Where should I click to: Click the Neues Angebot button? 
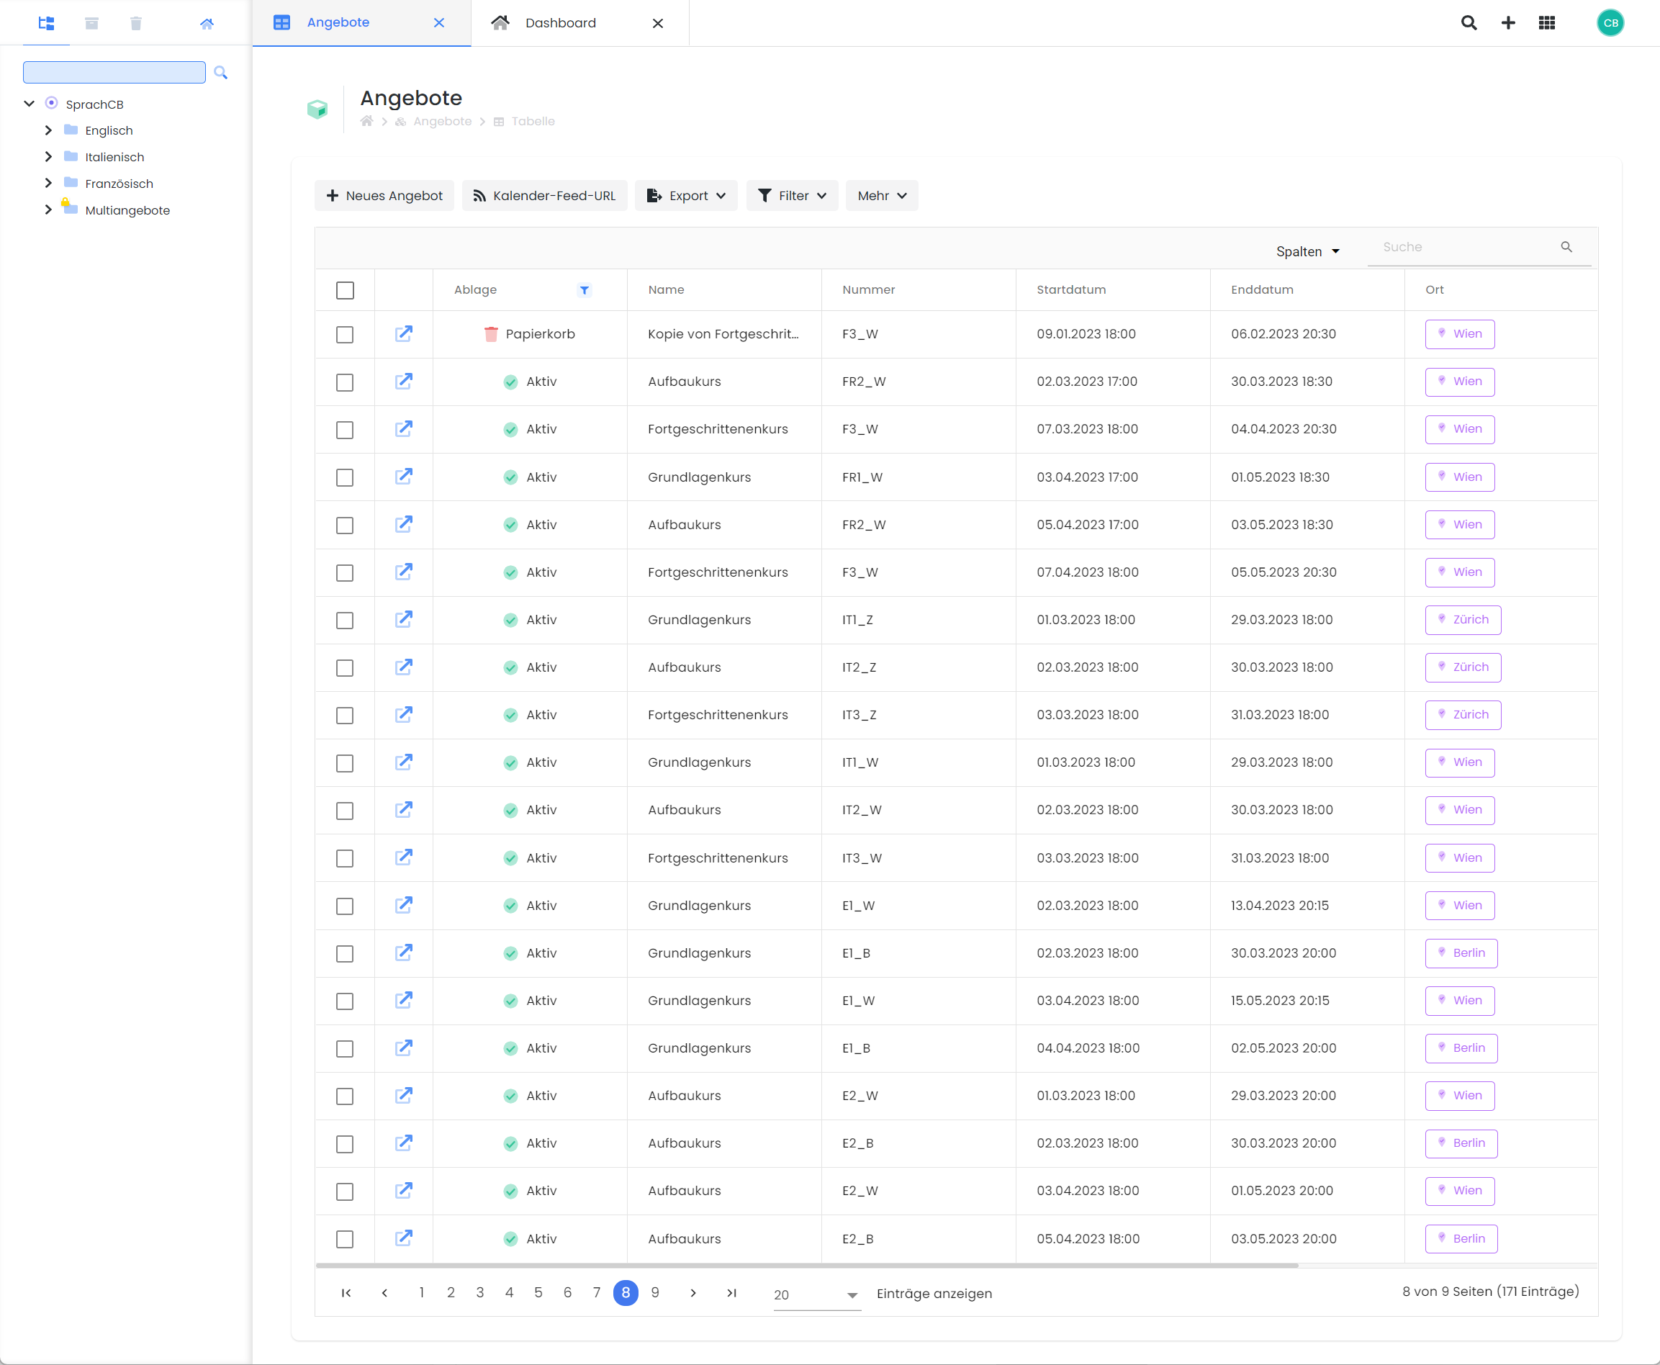[384, 196]
